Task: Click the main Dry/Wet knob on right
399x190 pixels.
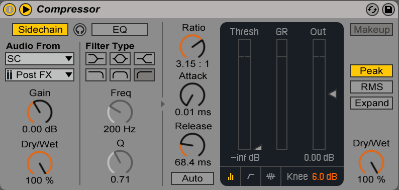Action: click(371, 162)
